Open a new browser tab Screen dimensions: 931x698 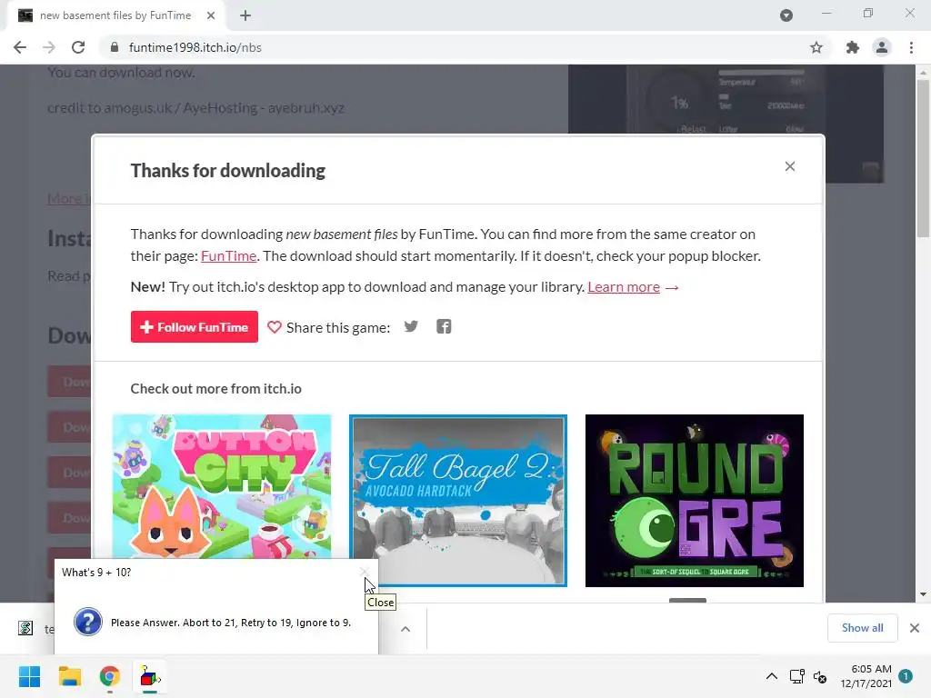(245, 15)
